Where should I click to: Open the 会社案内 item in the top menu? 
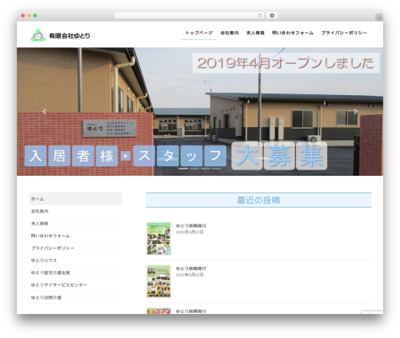230,33
